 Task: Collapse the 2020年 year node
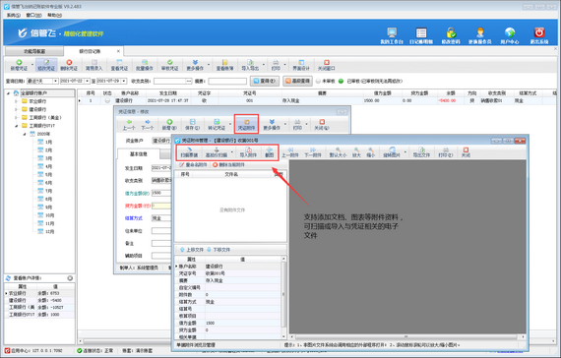point(25,134)
